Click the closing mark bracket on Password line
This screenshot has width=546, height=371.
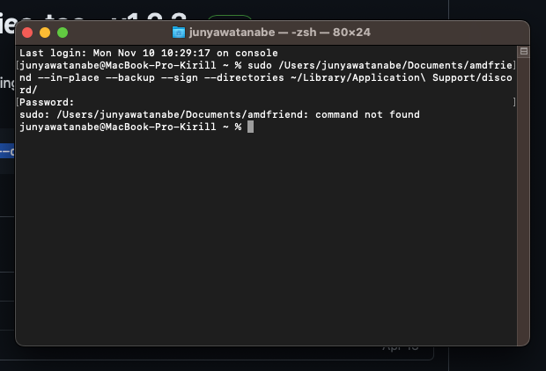coord(514,103)
